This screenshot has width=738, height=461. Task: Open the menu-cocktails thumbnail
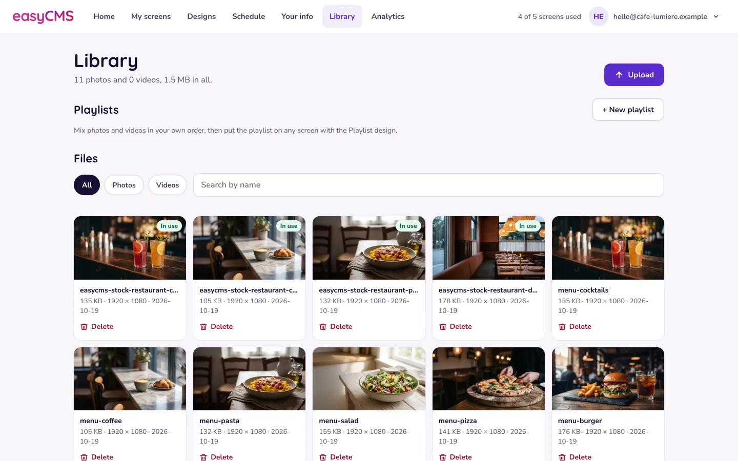coord(608,248)
